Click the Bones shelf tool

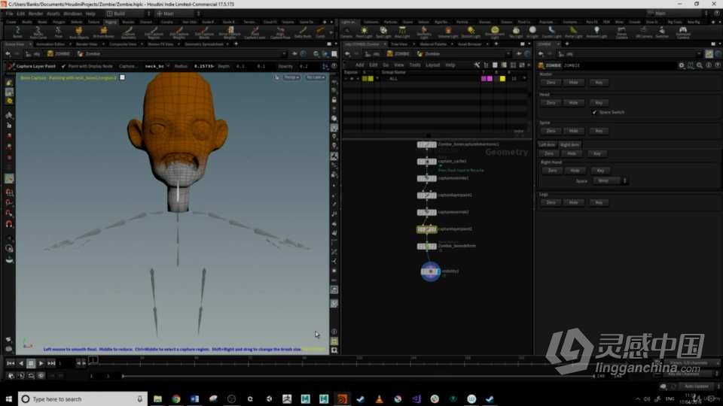click(17, 32)
